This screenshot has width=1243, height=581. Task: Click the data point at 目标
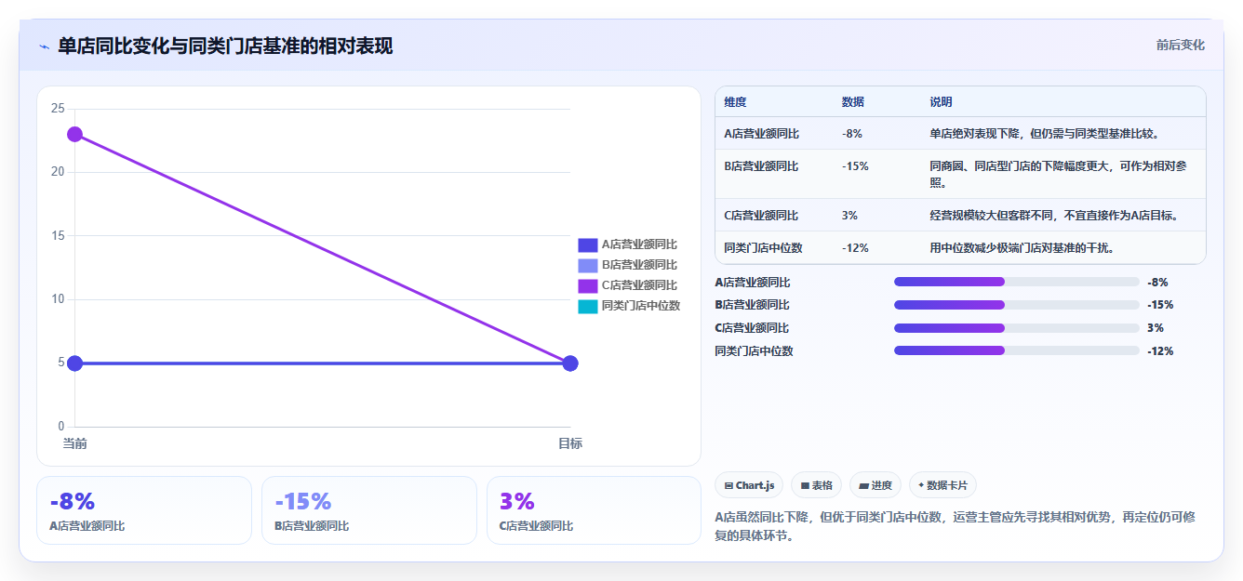tap(570, 363)
